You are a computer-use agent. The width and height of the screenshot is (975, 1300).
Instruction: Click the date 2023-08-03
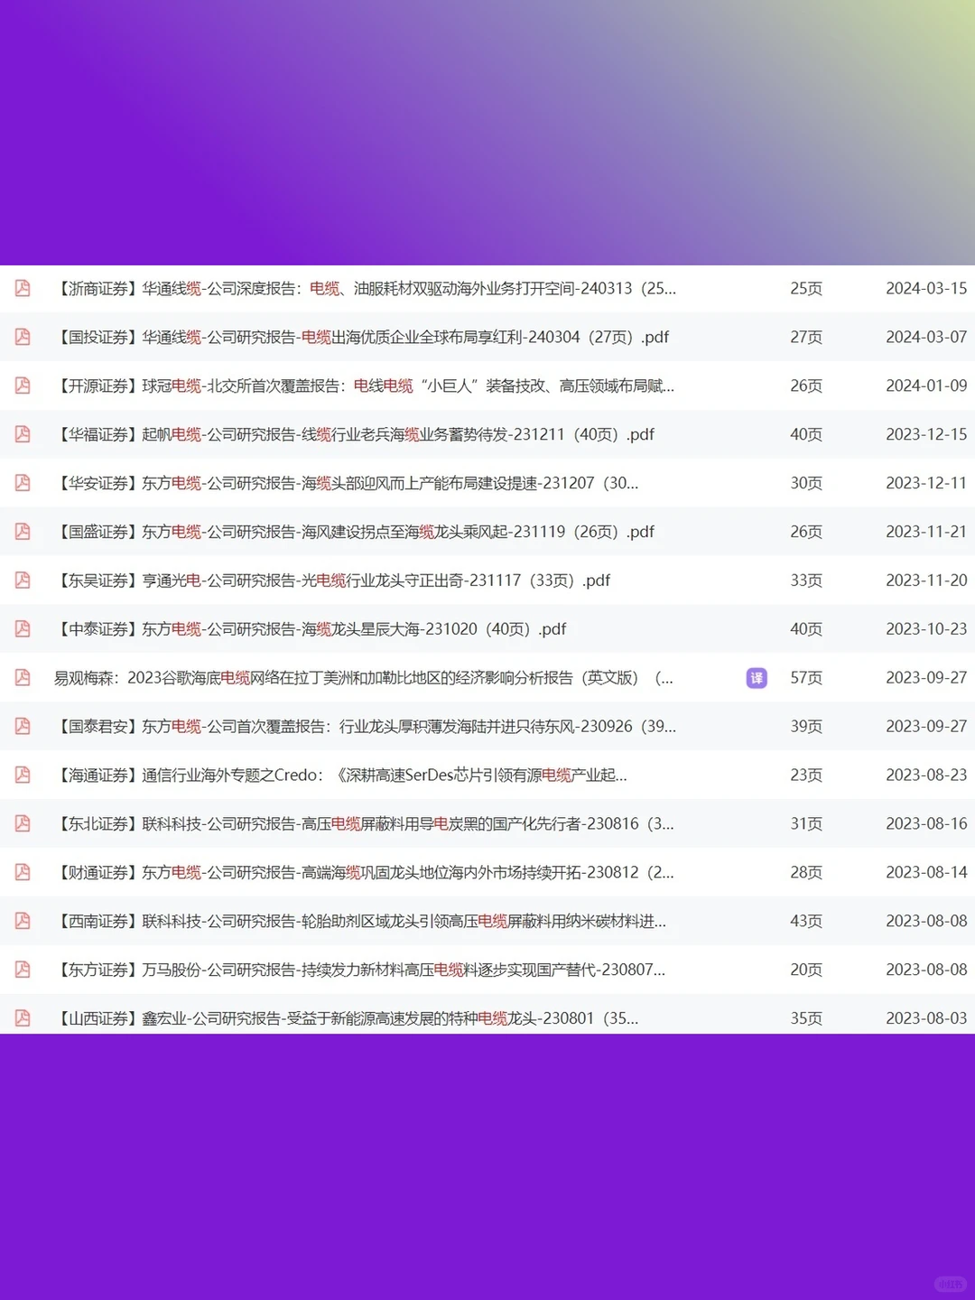point(926,1019)
